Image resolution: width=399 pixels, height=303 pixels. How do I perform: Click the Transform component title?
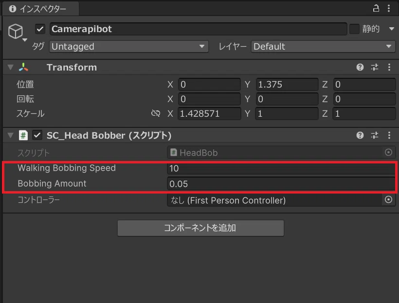point(72,68)
